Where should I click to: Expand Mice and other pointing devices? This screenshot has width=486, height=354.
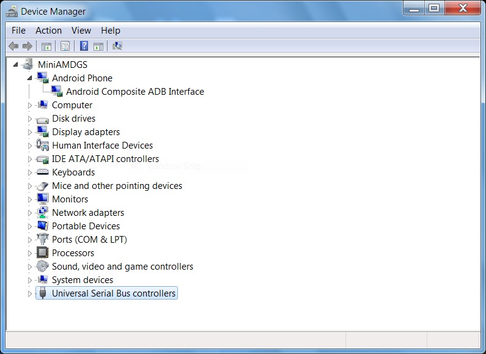30,186
